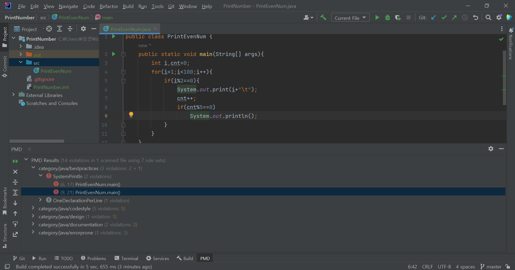
Task: Go to next PMD violation down arrow
Action: 15,203
